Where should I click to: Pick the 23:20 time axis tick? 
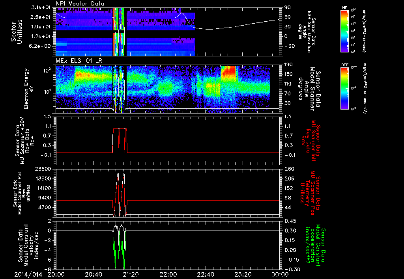(243, 274)
